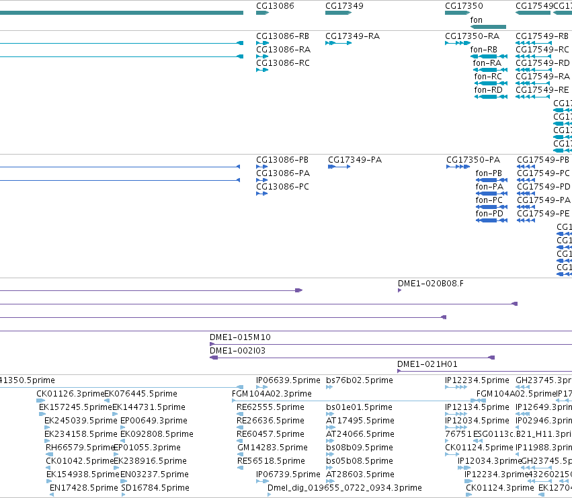Select BAC clone DME1-002I03
This screenshot has width=572, height=498.
tap(237, 351)
